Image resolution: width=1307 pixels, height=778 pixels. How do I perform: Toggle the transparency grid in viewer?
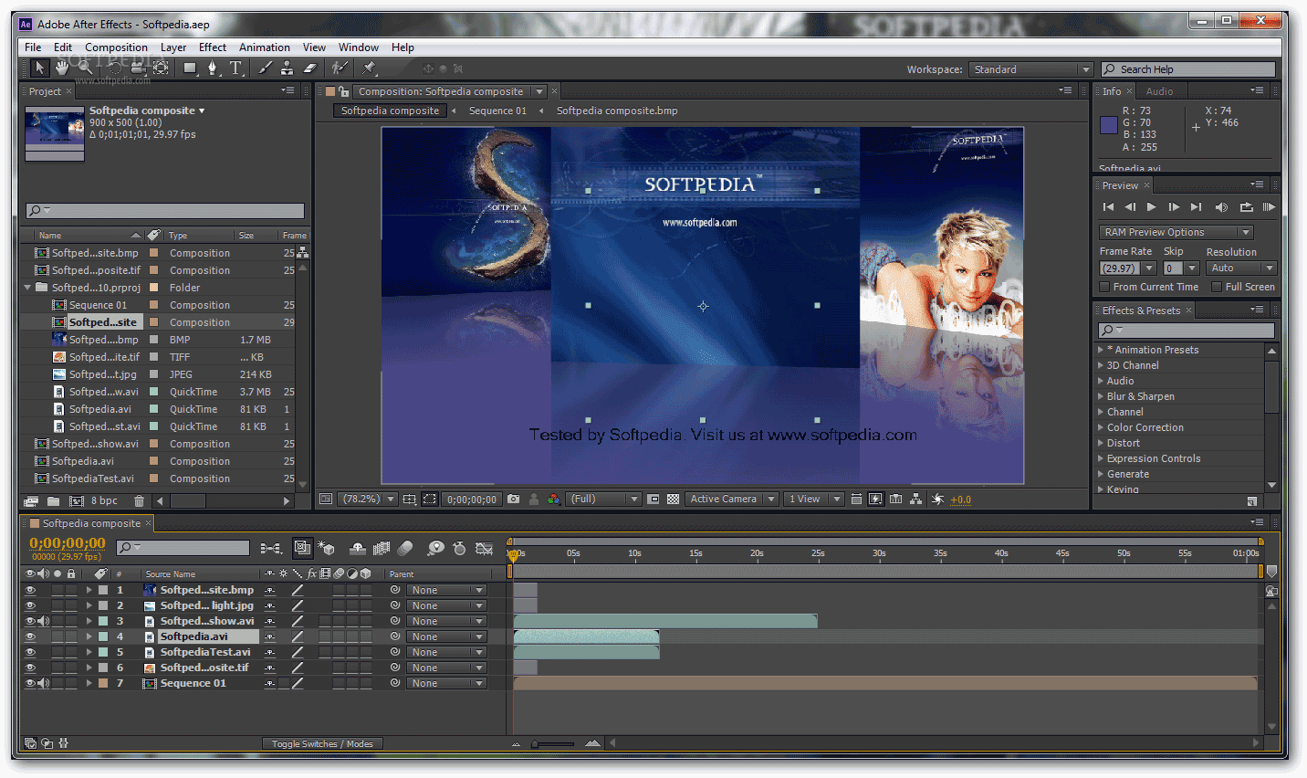pos(674,499)
